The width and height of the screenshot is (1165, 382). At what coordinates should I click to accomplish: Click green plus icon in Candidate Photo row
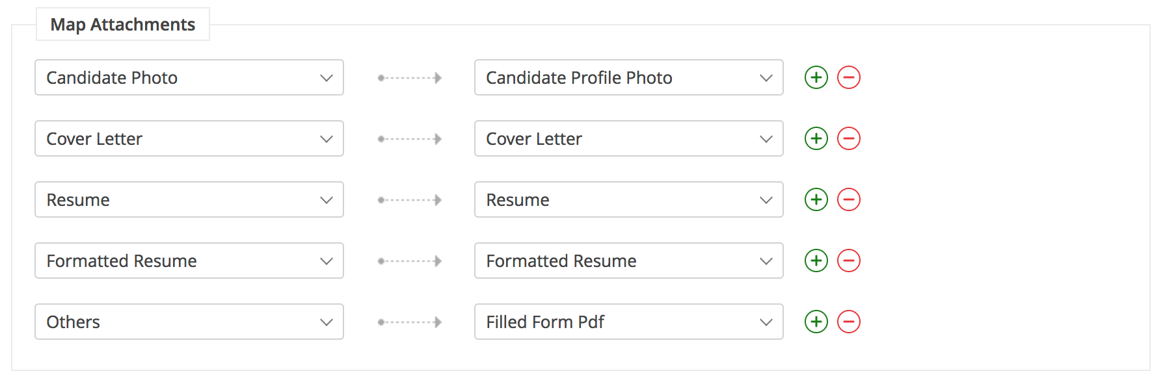(x=816, y=77)
